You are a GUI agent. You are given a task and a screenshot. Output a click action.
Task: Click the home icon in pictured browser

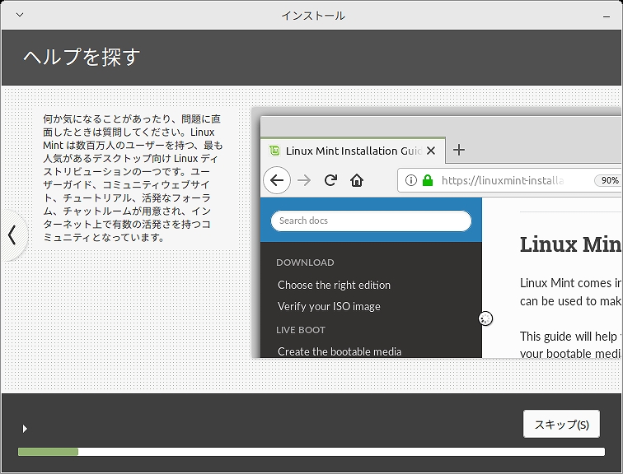pos(357,180)
